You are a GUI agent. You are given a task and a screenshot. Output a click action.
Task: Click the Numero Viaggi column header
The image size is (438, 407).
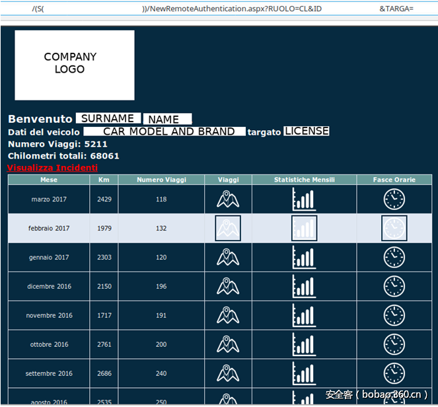point(161,180)
